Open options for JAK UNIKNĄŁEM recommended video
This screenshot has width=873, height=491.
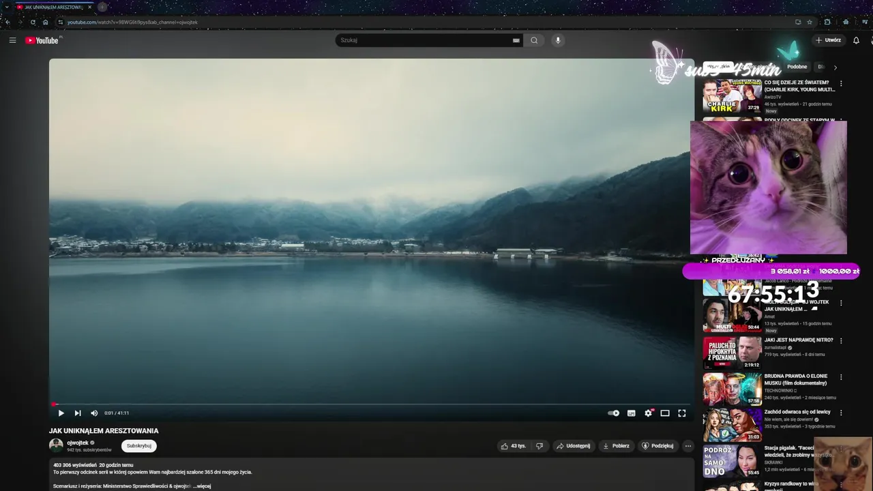pyautogui.click(x=841, y=304)
